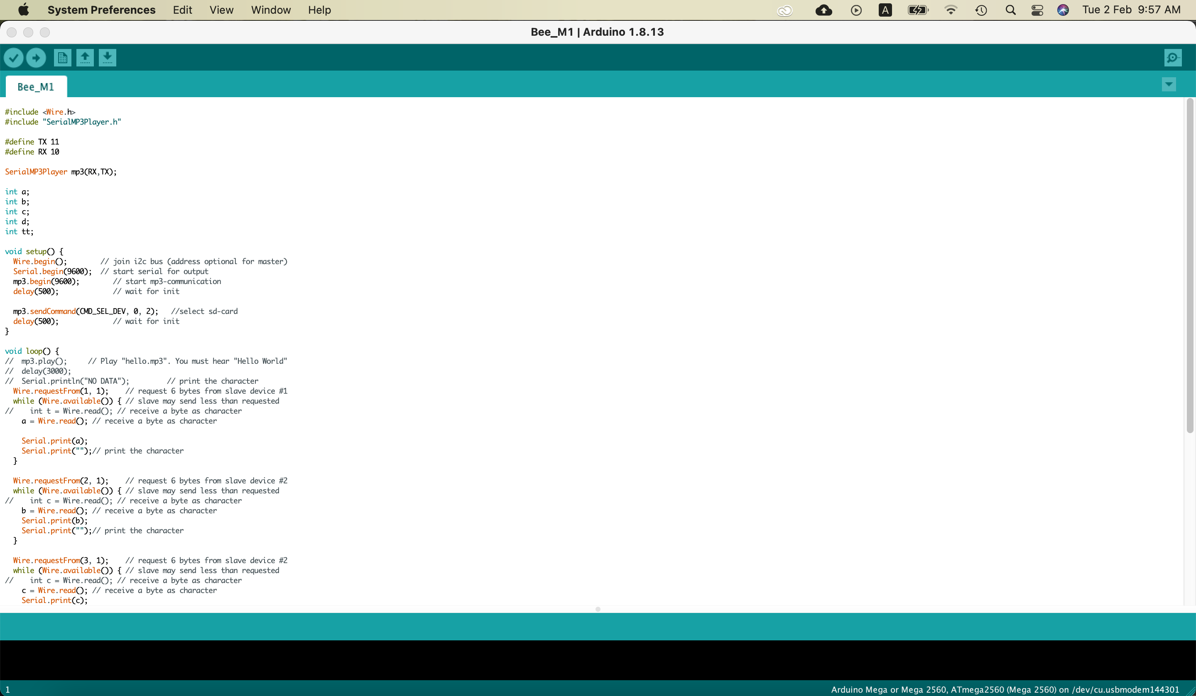Image resolution: width=1196 pixels, height=696 pixels.
Task: Click the Time Machine backup icon
Action: (982, 10)
